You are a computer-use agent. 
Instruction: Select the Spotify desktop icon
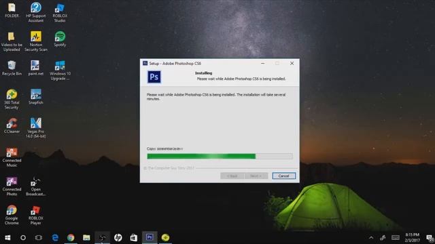[60, 39]
